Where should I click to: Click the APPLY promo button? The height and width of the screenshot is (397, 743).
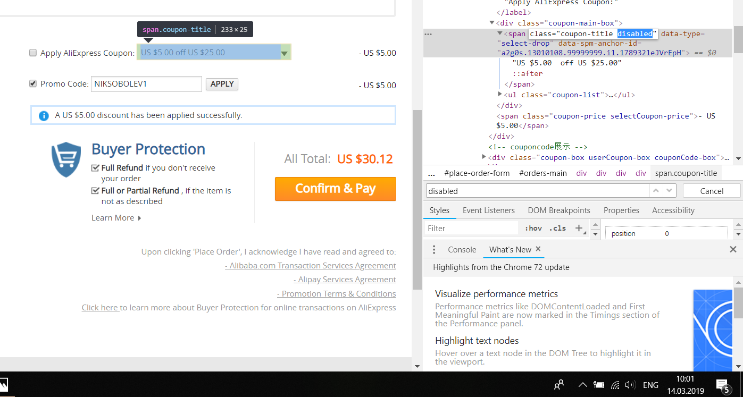coord(222,84)
